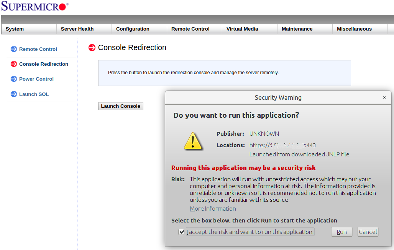Open the Maintenance menu
Viewport: 394px width, 250px height.
(x=297, y=29)
